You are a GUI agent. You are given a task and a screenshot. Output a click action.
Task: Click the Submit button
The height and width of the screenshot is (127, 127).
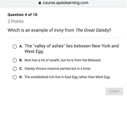[114, 91]
